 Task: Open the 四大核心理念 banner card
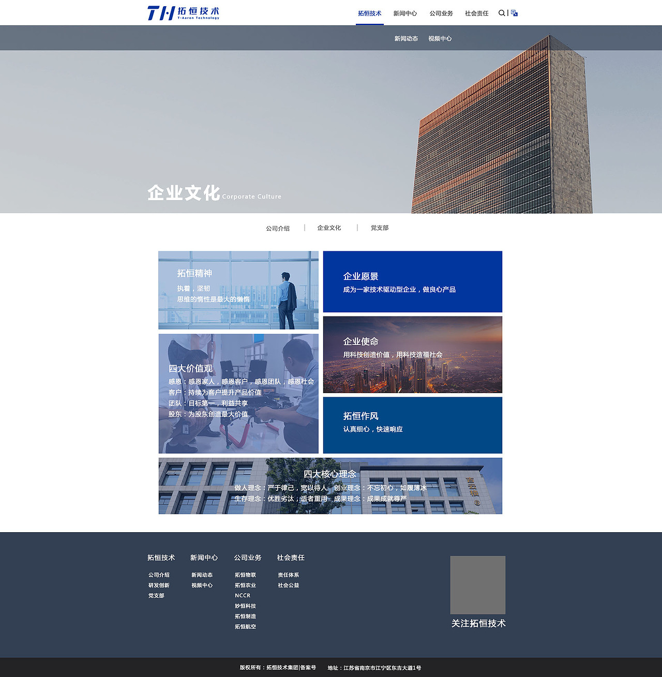[x=330, y=486]
